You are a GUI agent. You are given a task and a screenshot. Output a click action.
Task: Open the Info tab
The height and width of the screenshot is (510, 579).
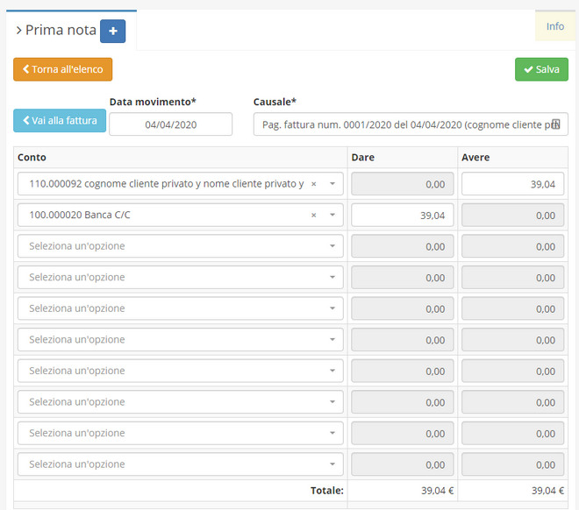click(555, 26)
